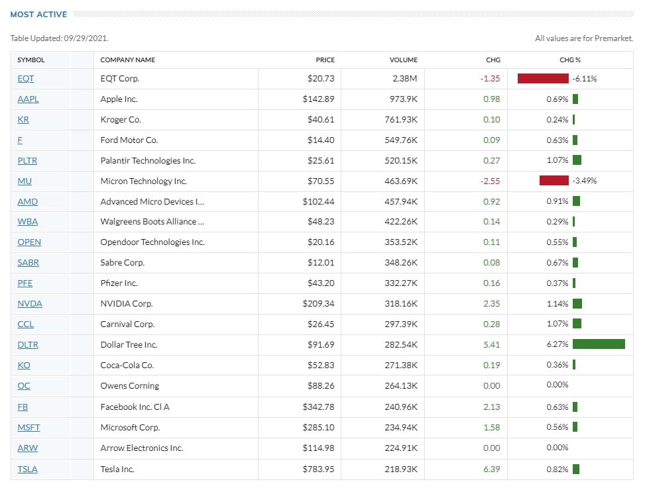Open the ARW symbol link

27,448
